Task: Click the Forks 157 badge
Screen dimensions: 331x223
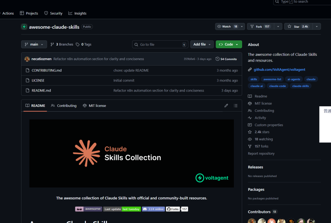Action: coord(177,209)
